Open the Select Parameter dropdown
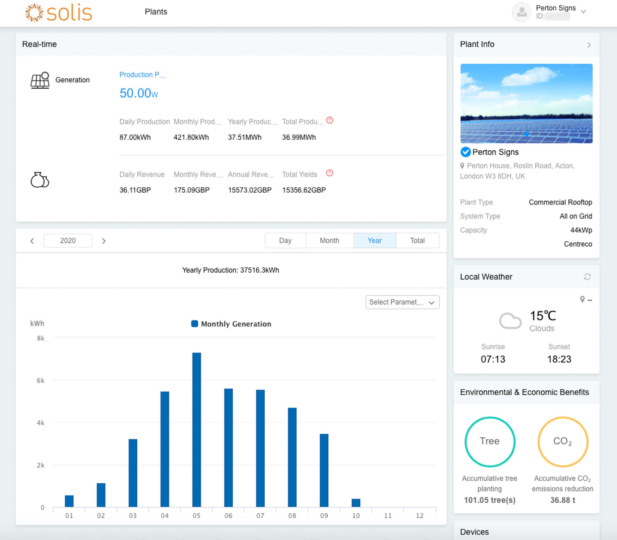 coord(401,302)
